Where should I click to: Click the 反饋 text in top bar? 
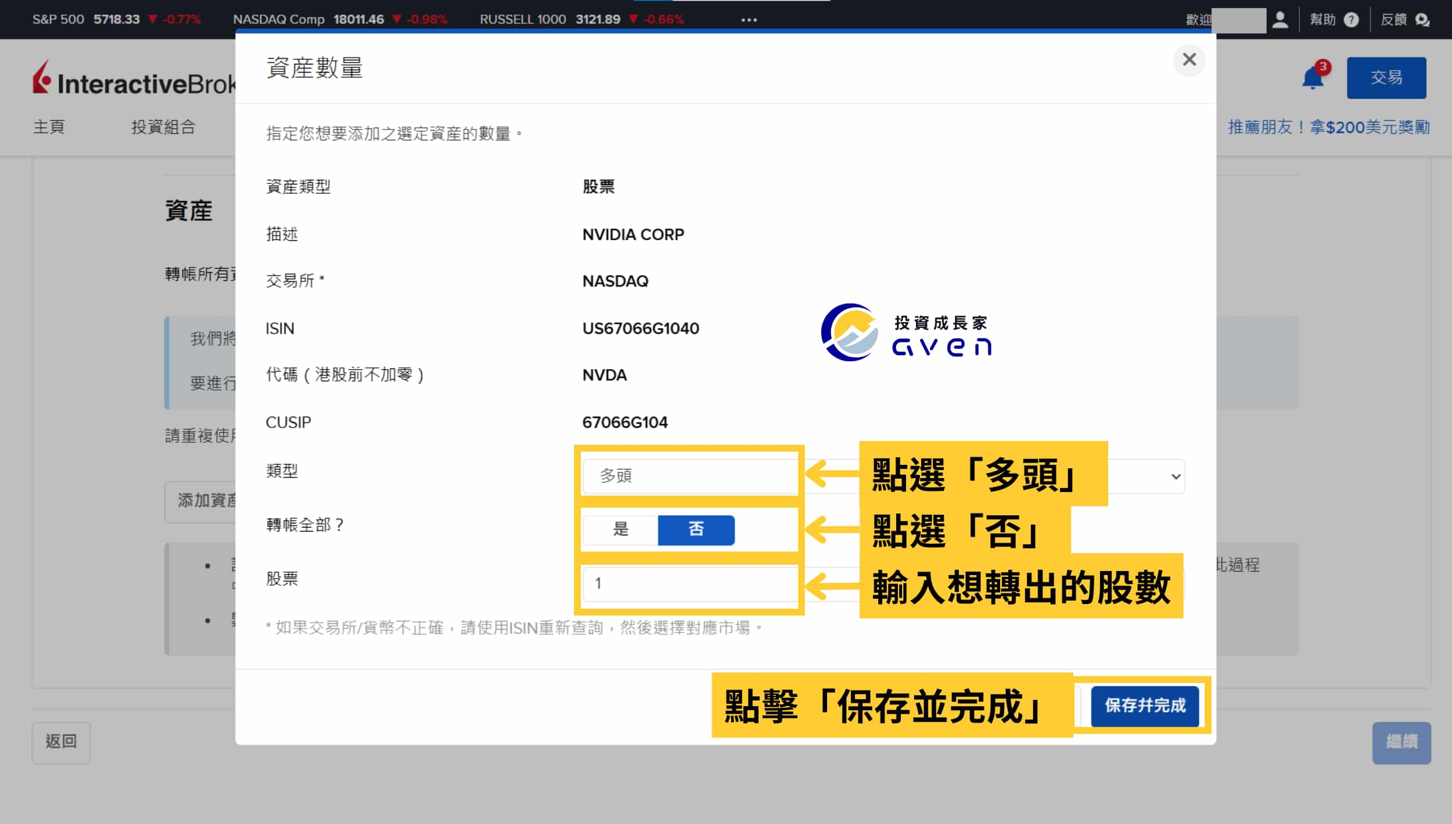[1393, 20]
